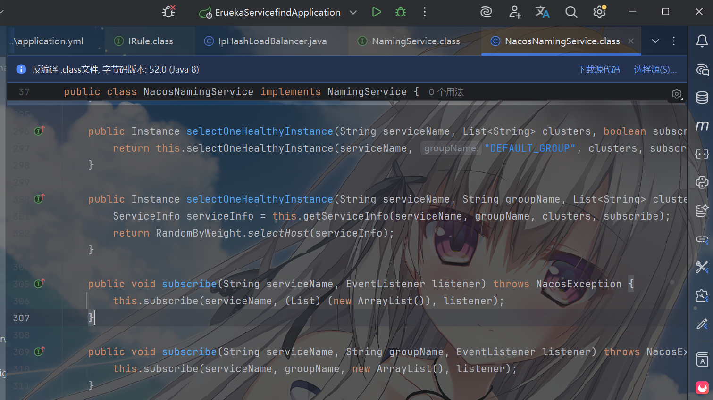Click ServiceInfo type on line 301

(146, 216)
